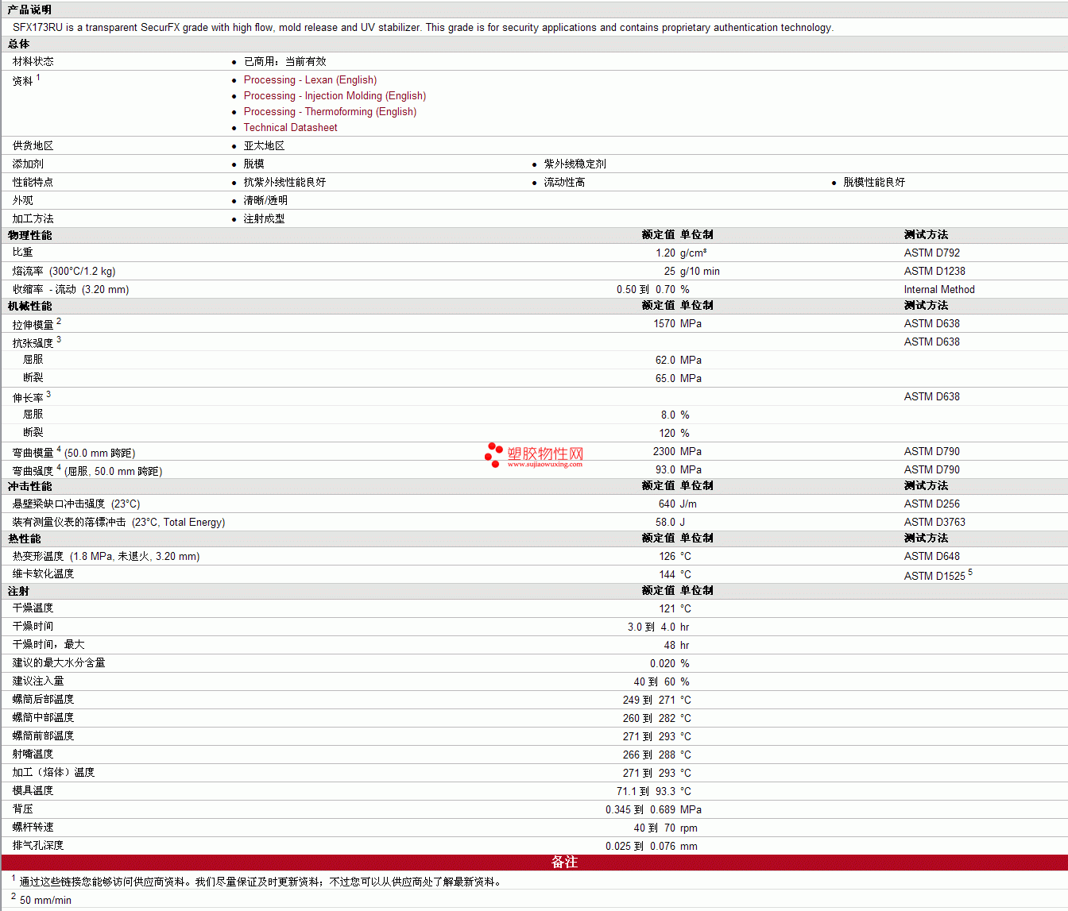1068x911 pixels.
Task: Click the 物理性能 section header
Action: point(30,236)
